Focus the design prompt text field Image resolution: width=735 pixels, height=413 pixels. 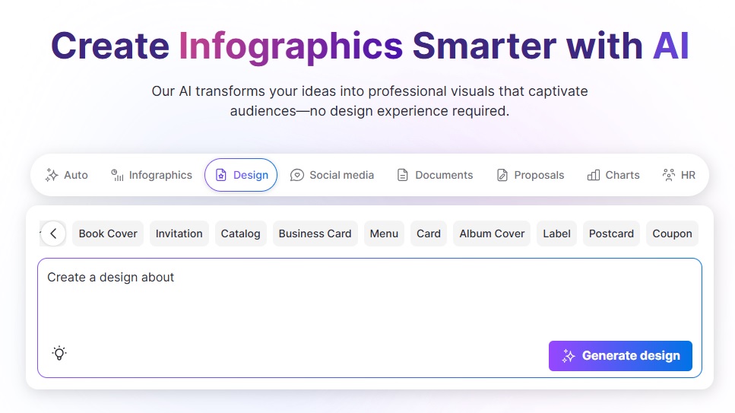pyautogui.click(x=369, y=300)
